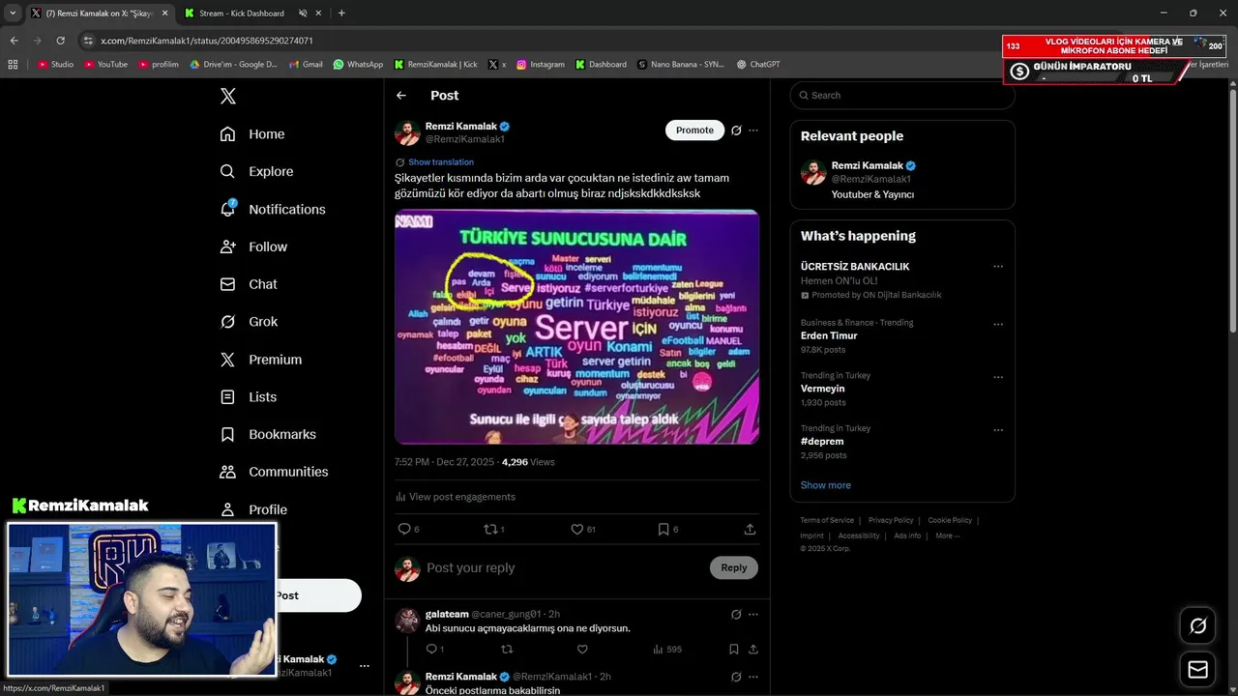The image size is (1238, 696).
Task: Open the Gmail bookmark
Action: [x=306, y=65]
